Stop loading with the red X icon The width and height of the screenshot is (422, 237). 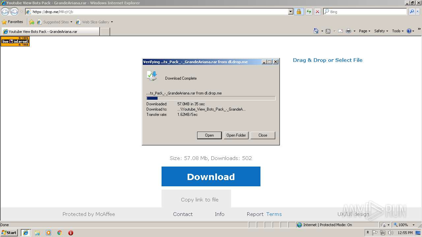click(x=317, y=12)
